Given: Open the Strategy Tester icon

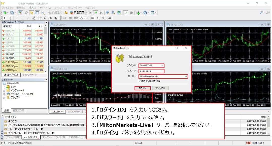Looking at the screenshot, I should point(43,13).
